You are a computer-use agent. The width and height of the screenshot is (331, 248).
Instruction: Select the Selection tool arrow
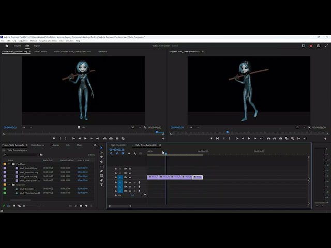[x=101, y=148]
